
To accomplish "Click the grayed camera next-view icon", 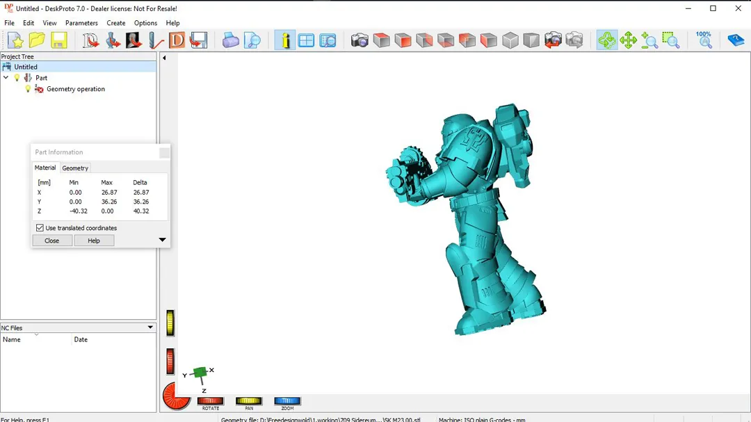I will pos(574,40).
